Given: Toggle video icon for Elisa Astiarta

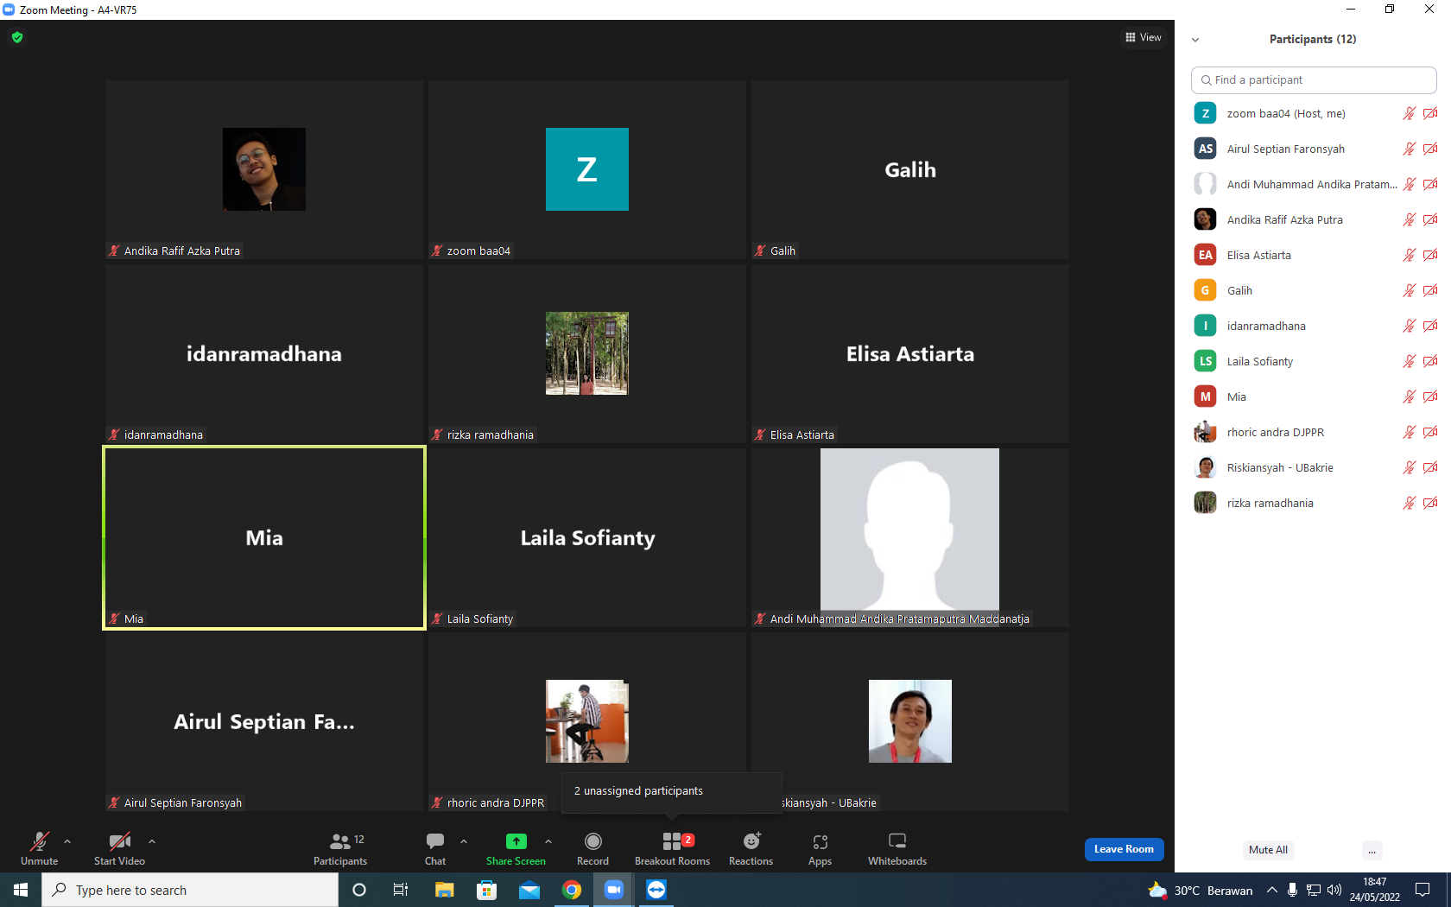Looking at the screenshot, I should point(1430,255).
